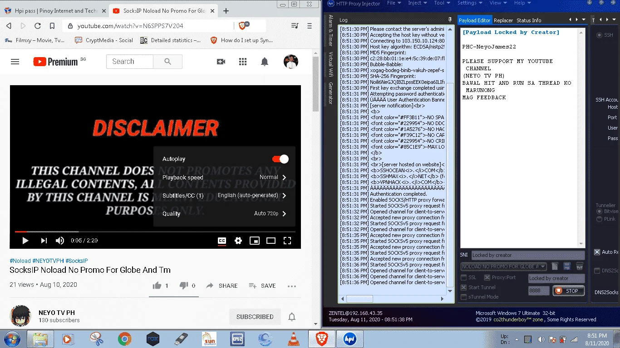
Task: Seek on the video progress bar
Action: pyautogui.click(x=155, y=232)
